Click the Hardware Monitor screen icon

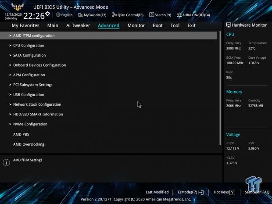click(x=229, y=25)
